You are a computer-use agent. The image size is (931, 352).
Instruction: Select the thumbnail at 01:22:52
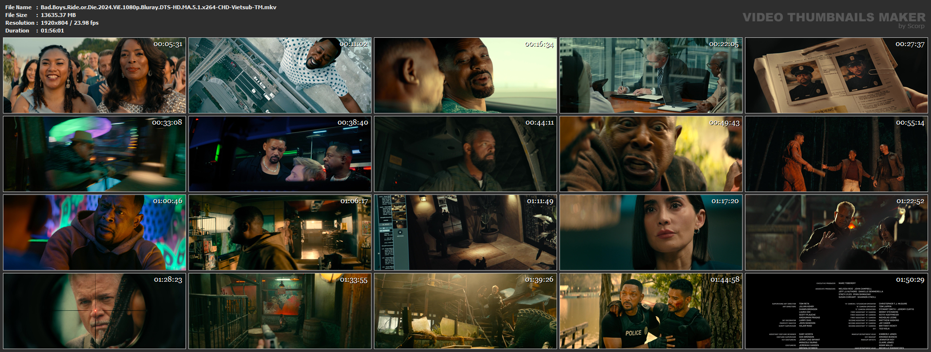pyautogui.click(x=836, y=232)
